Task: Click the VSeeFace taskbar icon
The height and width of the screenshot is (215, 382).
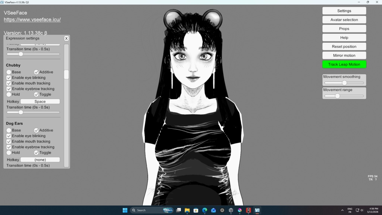Action: (257, 210)
